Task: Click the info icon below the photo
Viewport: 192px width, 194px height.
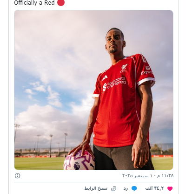Action: pos(17,175)
